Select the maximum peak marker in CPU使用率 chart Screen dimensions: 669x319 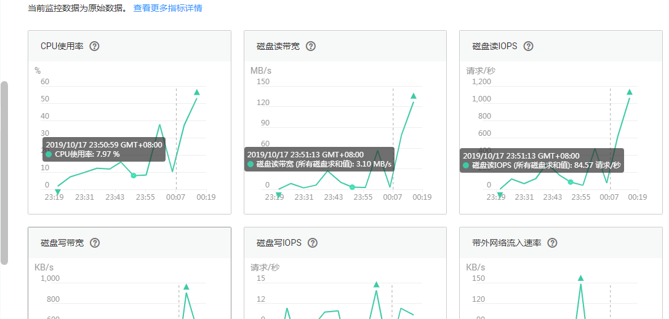pyautogui.click(x=197, y=92)
